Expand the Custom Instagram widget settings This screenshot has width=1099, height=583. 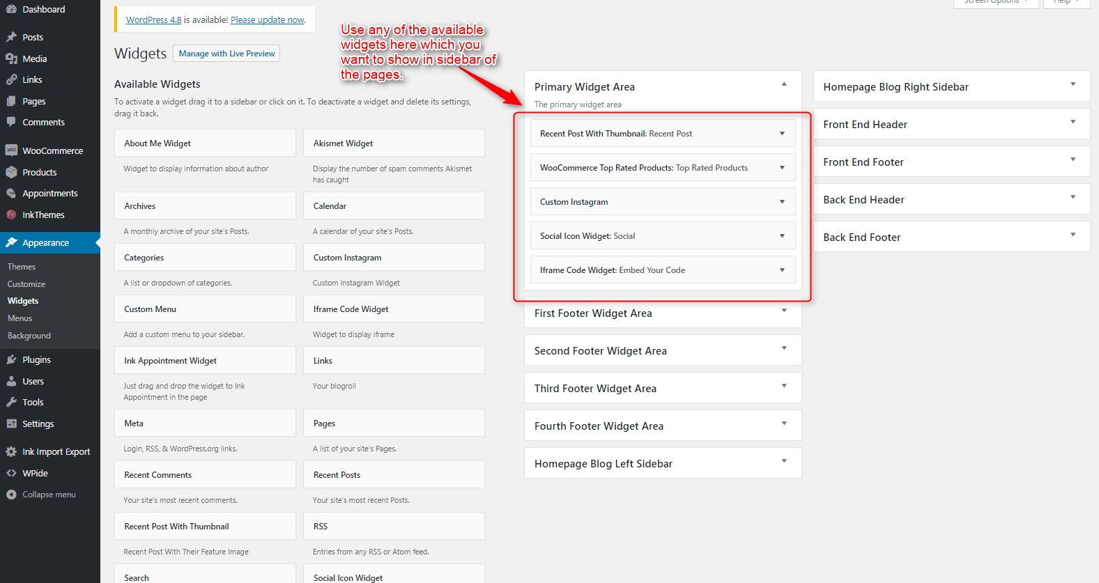pos(782,202)
